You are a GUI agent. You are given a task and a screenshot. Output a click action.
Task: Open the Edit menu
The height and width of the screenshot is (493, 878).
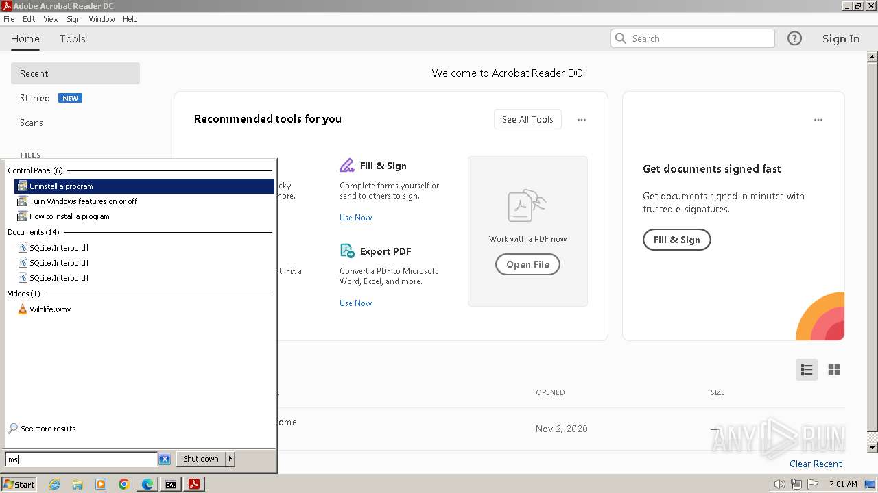[29, 19]
